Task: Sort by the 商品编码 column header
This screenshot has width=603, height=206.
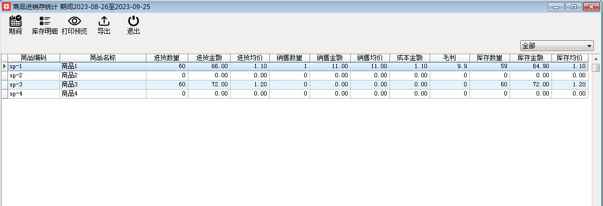Action: [34, 58]
